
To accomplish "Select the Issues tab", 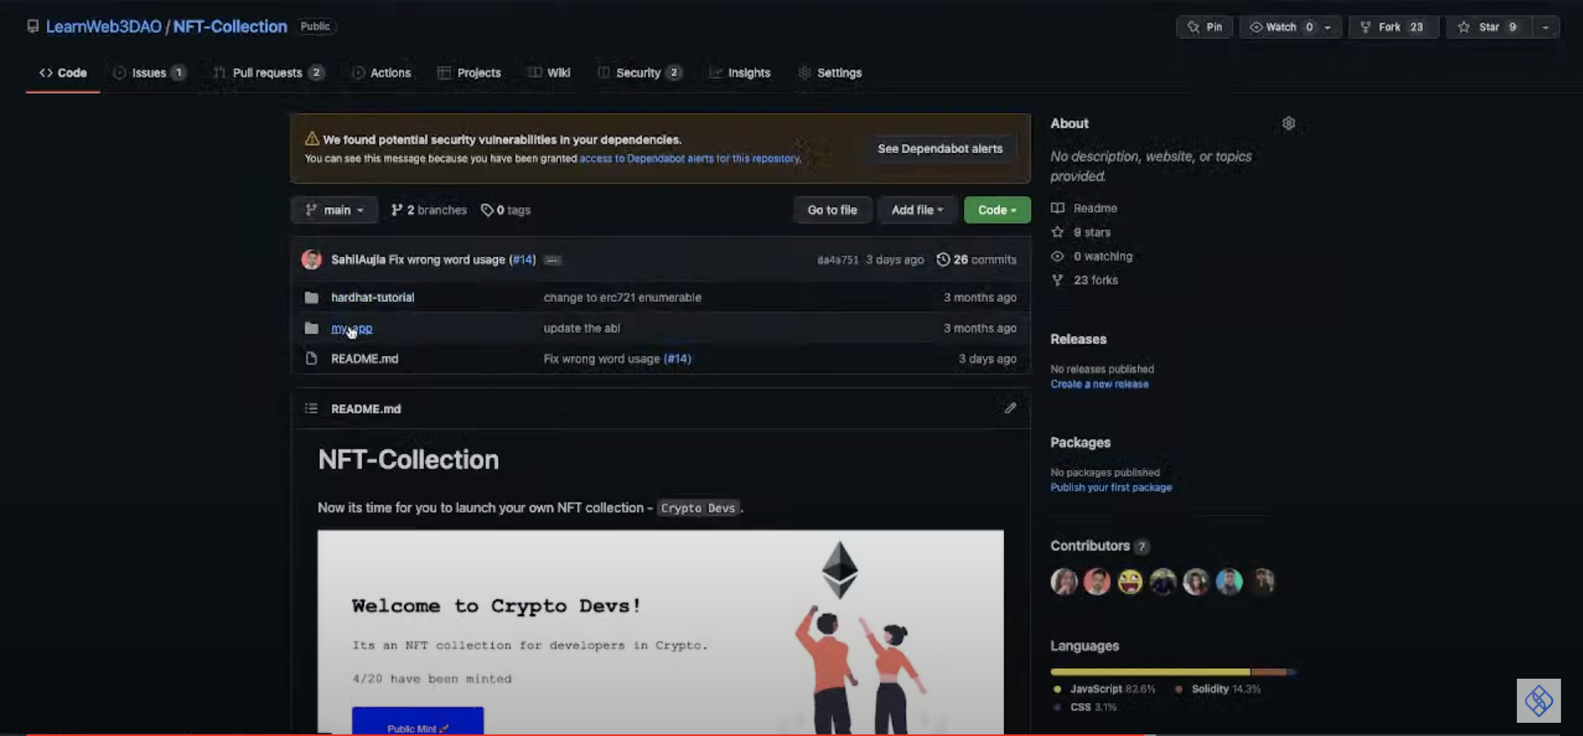I will (148, 72).
